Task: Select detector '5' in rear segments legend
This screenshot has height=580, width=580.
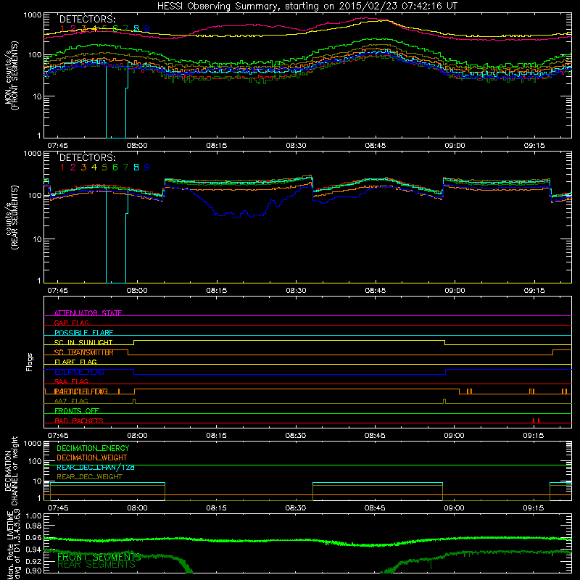Action: click(x=104, y=167)
